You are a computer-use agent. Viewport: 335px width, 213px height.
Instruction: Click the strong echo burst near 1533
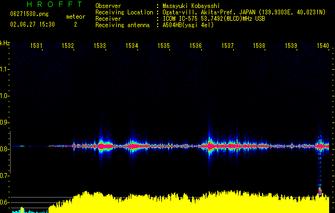click(105, 146)
